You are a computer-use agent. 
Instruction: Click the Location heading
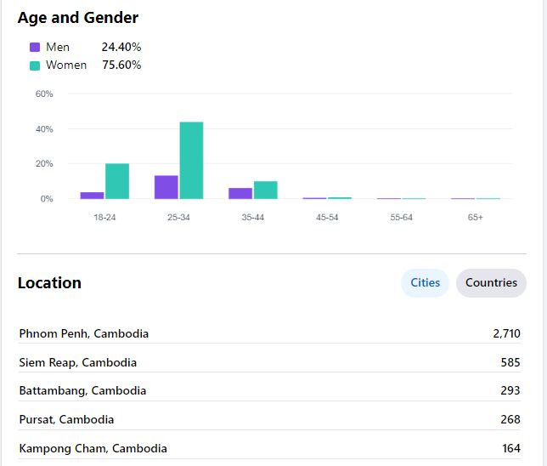(49, 283)
